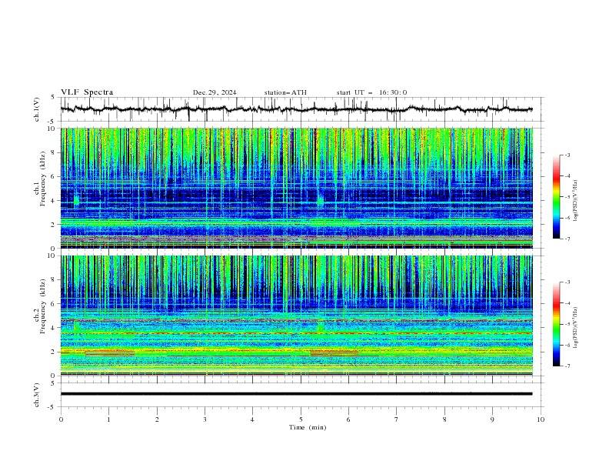Click time axis tick label '10'
This screenshot has height=471, width=609.
541,419
